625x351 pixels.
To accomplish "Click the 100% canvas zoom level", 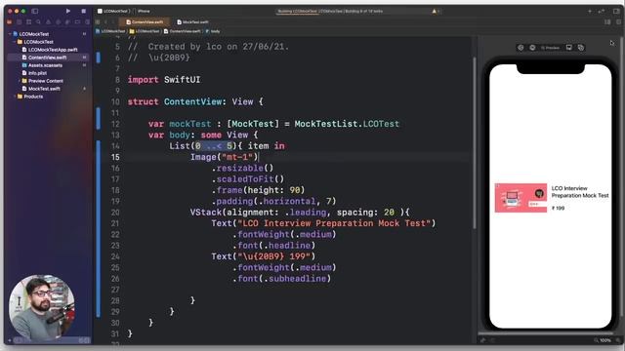I will (x=605, y=340).
